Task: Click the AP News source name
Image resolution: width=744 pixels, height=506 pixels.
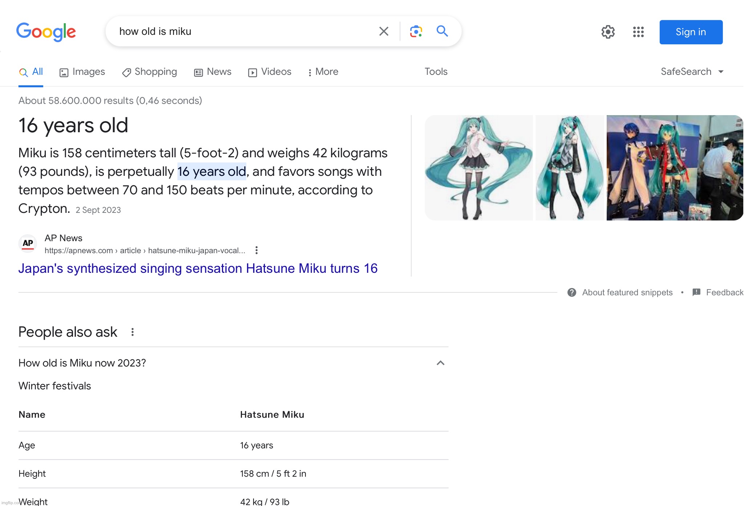Action: (x=64, y=238)
